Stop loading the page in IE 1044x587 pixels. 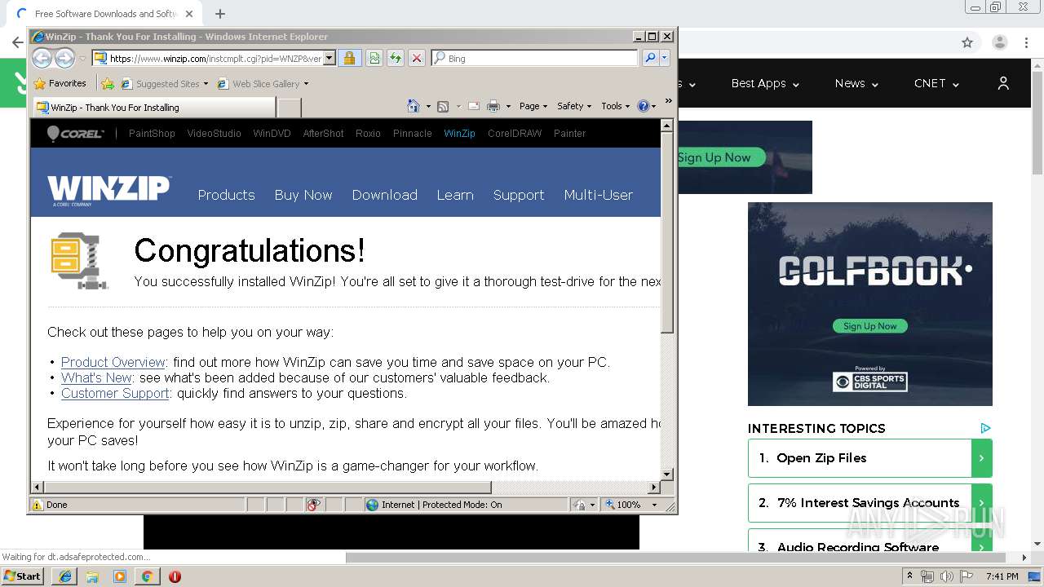click(x=417, y=58)
